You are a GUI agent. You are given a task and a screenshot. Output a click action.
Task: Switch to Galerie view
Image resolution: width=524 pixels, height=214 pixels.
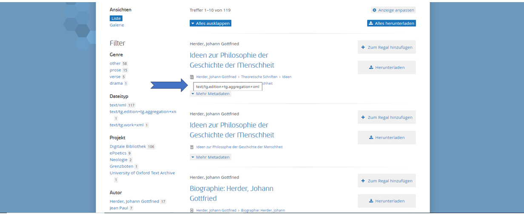(117, 25)
